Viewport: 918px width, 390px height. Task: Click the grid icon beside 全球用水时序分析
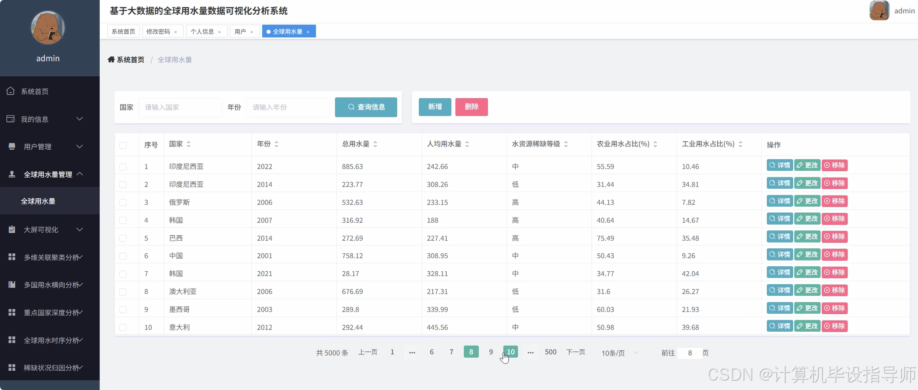point(12,340)
